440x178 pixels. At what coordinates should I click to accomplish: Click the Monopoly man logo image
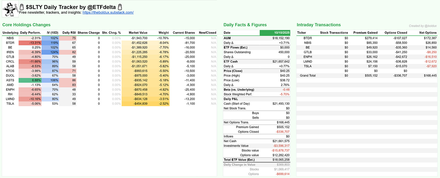click(10, 9)
